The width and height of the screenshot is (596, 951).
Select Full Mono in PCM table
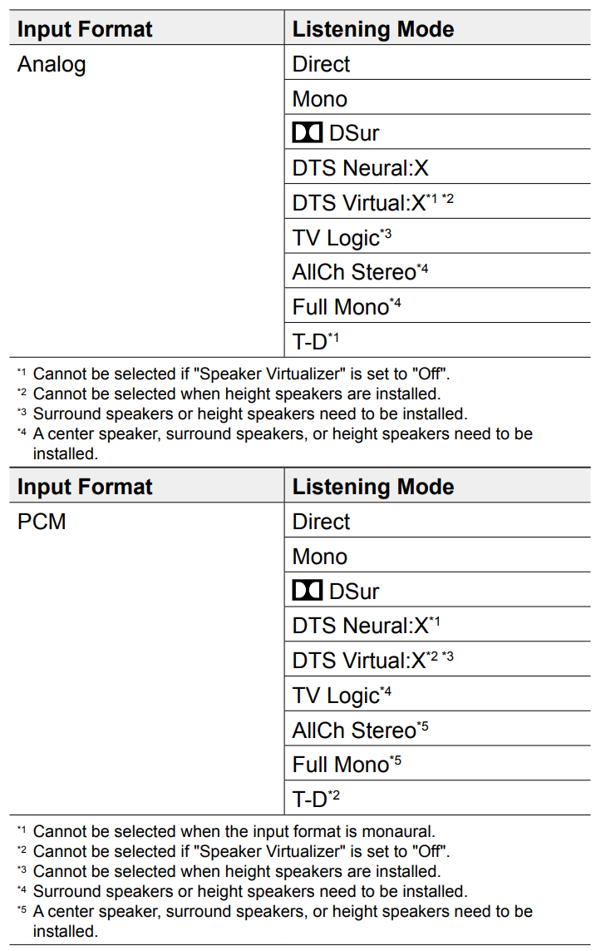pyautogui.click(x=437, y=764)
